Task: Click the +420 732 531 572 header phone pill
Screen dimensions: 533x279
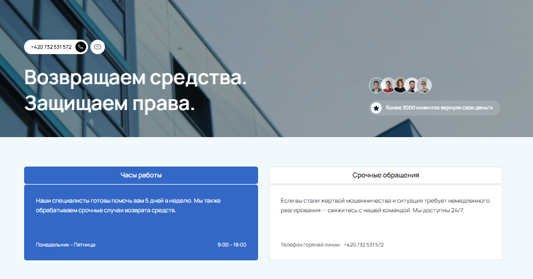Action: [56, 47]
